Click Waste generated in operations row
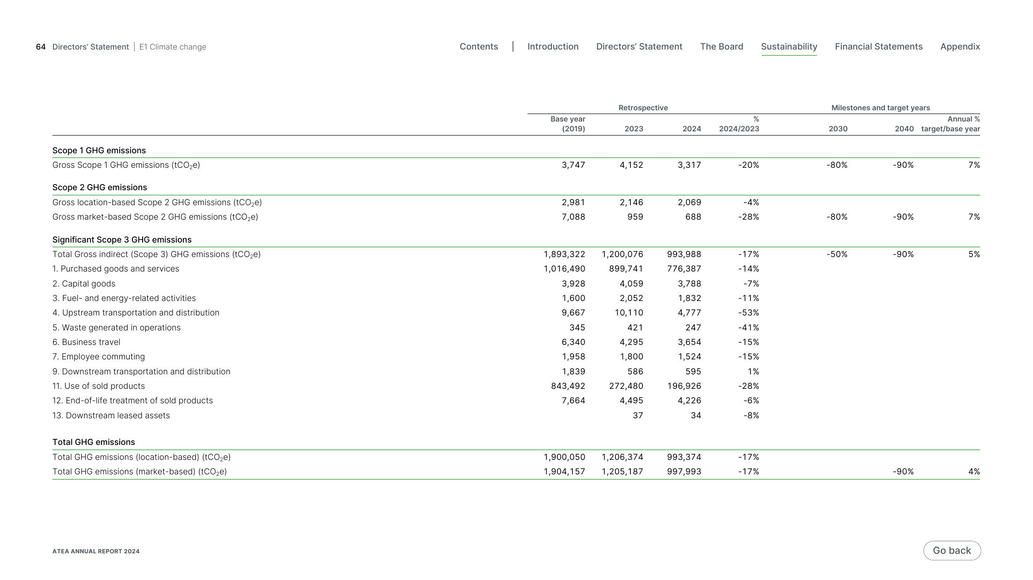Screen dimensions: 1033x580 point(116,328)
